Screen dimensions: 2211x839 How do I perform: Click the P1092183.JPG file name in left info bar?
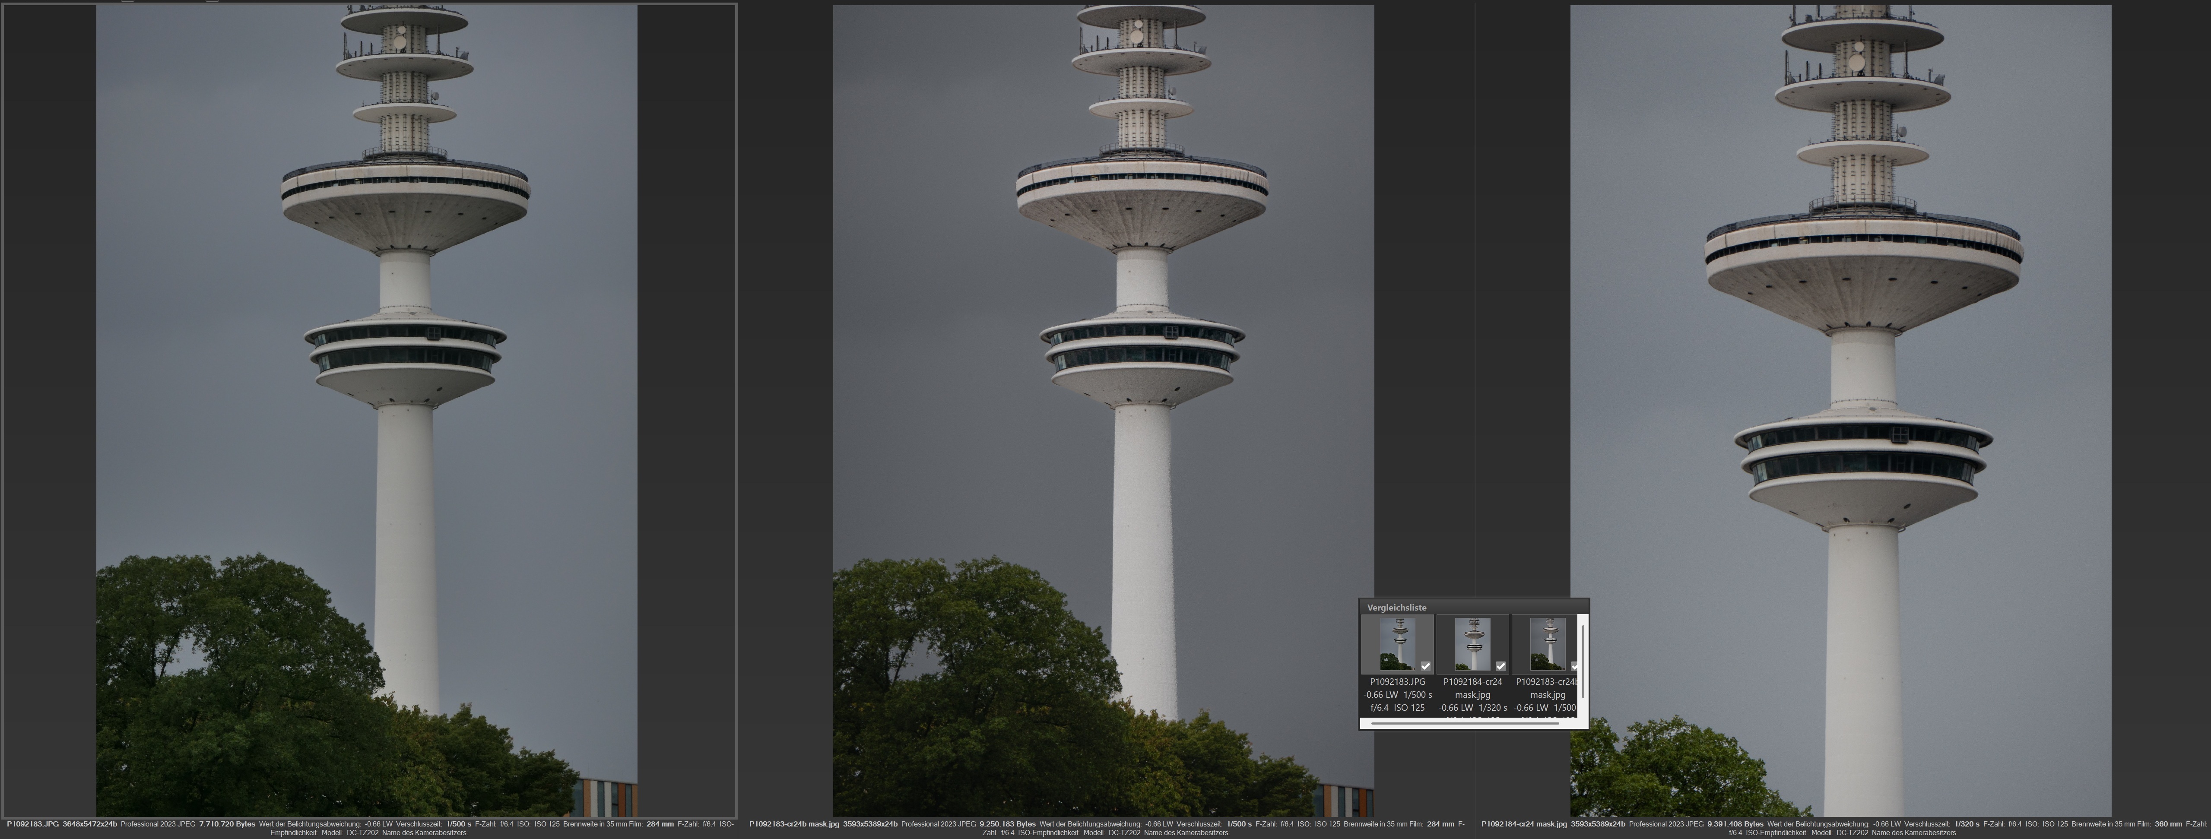[x=33, y=823]
